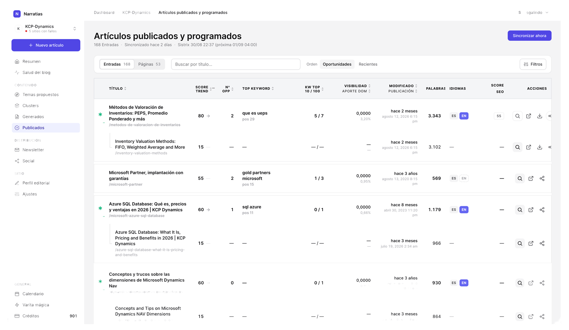This screenshot has width=569, height=330.
Task: Open external link for Concepts and Tips row
Action: click(x=531, y=317)
